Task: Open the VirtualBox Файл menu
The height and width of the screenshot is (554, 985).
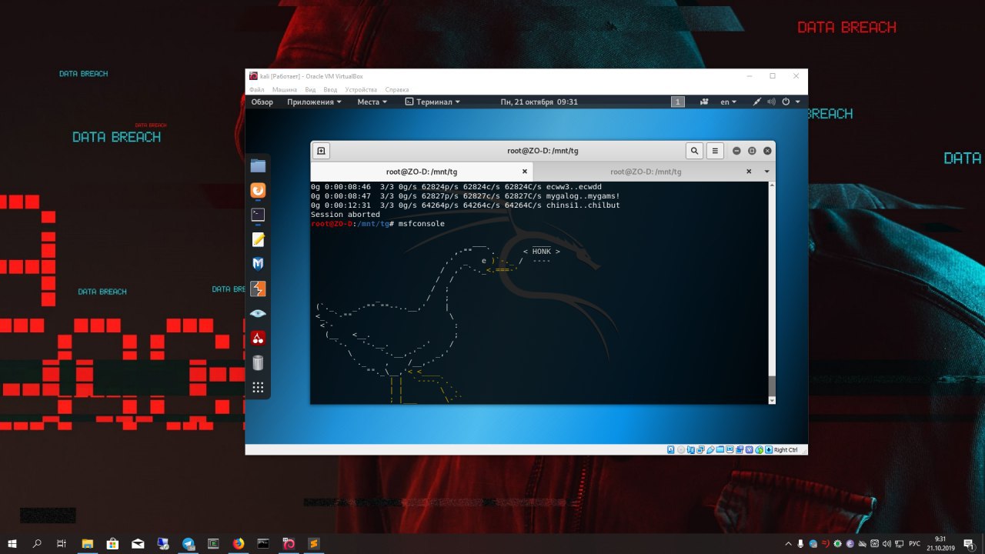Action: pos(257,90)
